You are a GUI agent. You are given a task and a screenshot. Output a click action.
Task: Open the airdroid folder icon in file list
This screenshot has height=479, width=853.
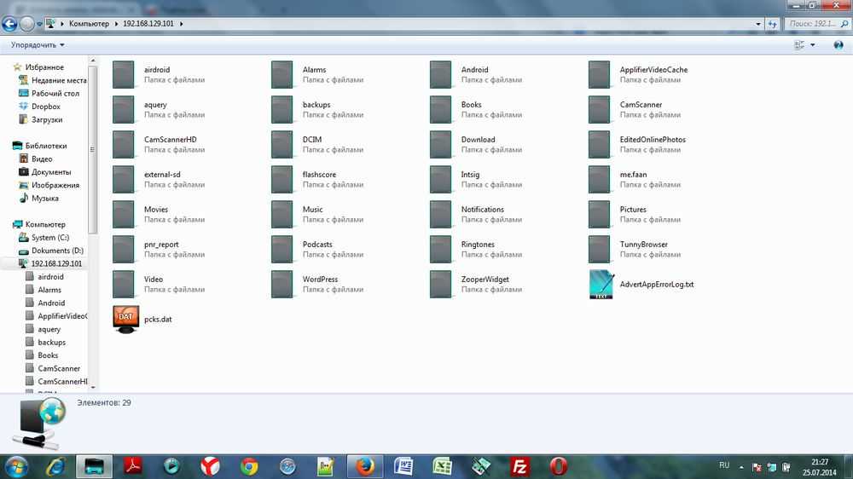[124, 74]
